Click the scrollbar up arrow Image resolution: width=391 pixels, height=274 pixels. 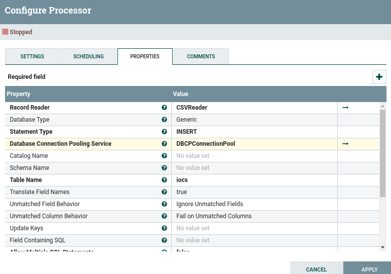click(x=383, y=107)
